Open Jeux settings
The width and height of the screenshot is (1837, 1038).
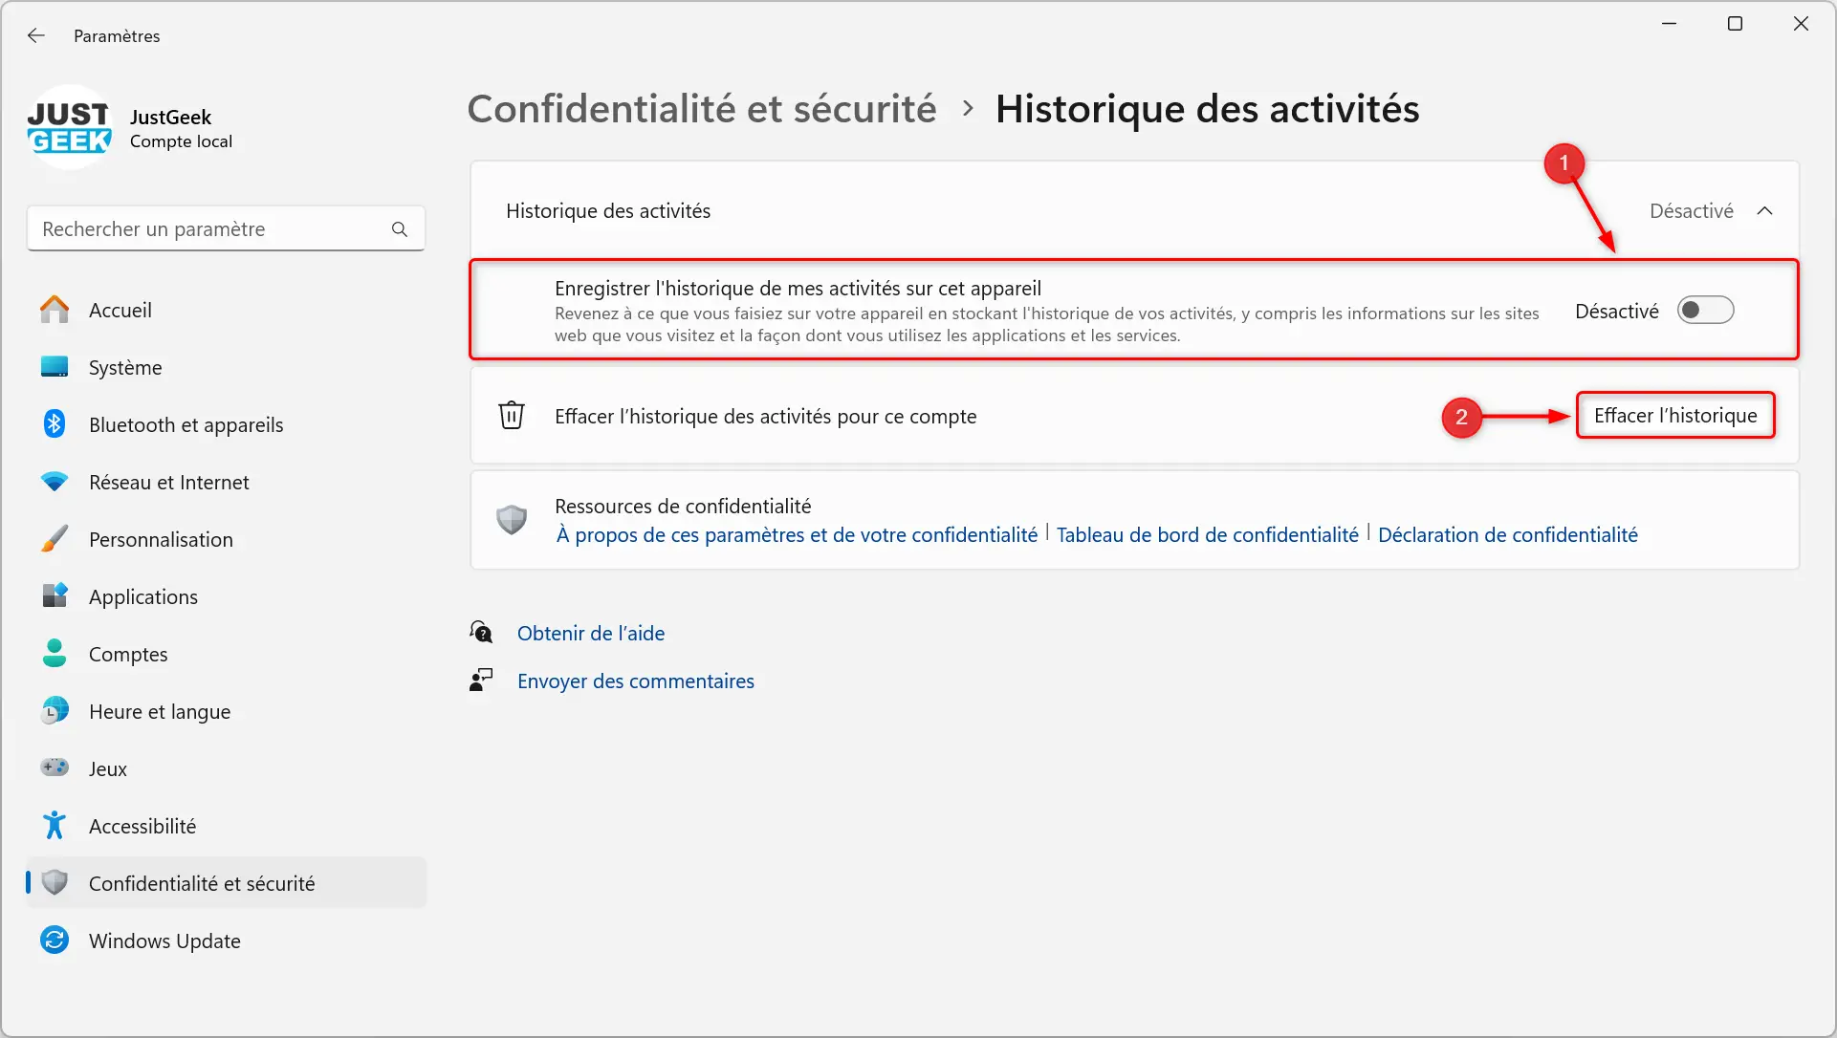(226, 768)
